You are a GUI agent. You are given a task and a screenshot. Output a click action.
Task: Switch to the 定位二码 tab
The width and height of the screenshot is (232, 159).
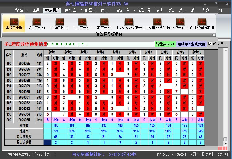point(122,10)
